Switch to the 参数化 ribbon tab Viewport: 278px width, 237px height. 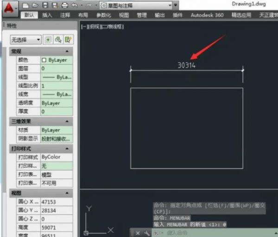(104, 15)
